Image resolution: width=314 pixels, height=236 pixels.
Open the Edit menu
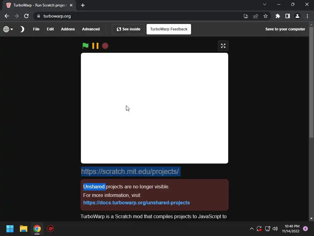tap(50, 29)
